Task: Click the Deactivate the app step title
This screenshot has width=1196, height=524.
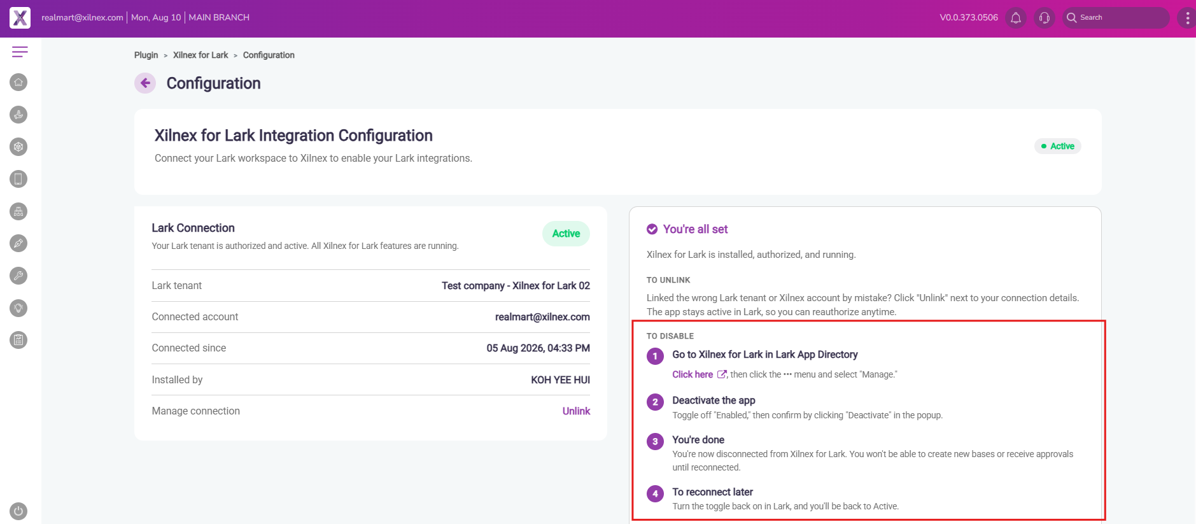Action: pos(714,400)
